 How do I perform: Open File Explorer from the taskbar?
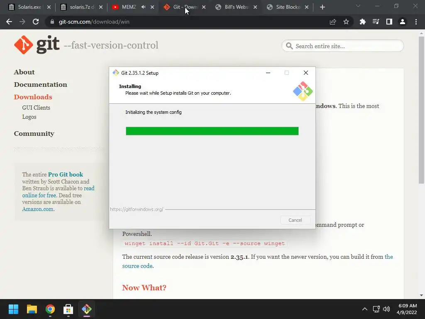click(32, 309)
